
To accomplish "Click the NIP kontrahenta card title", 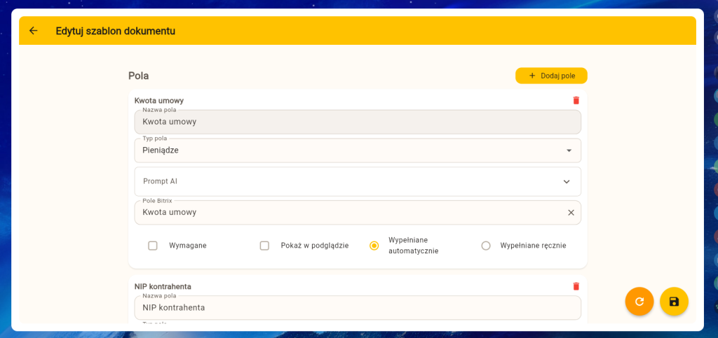I will tap(163, 286).
